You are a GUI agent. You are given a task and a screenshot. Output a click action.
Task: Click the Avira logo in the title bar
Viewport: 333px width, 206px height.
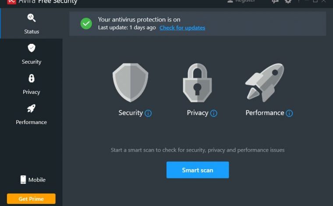[11, 2]
